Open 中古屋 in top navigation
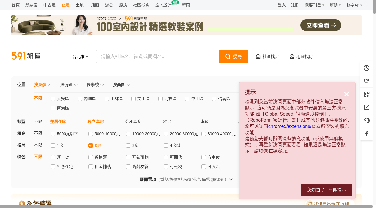This screenshot has height=208, width=376. point(50,5)
